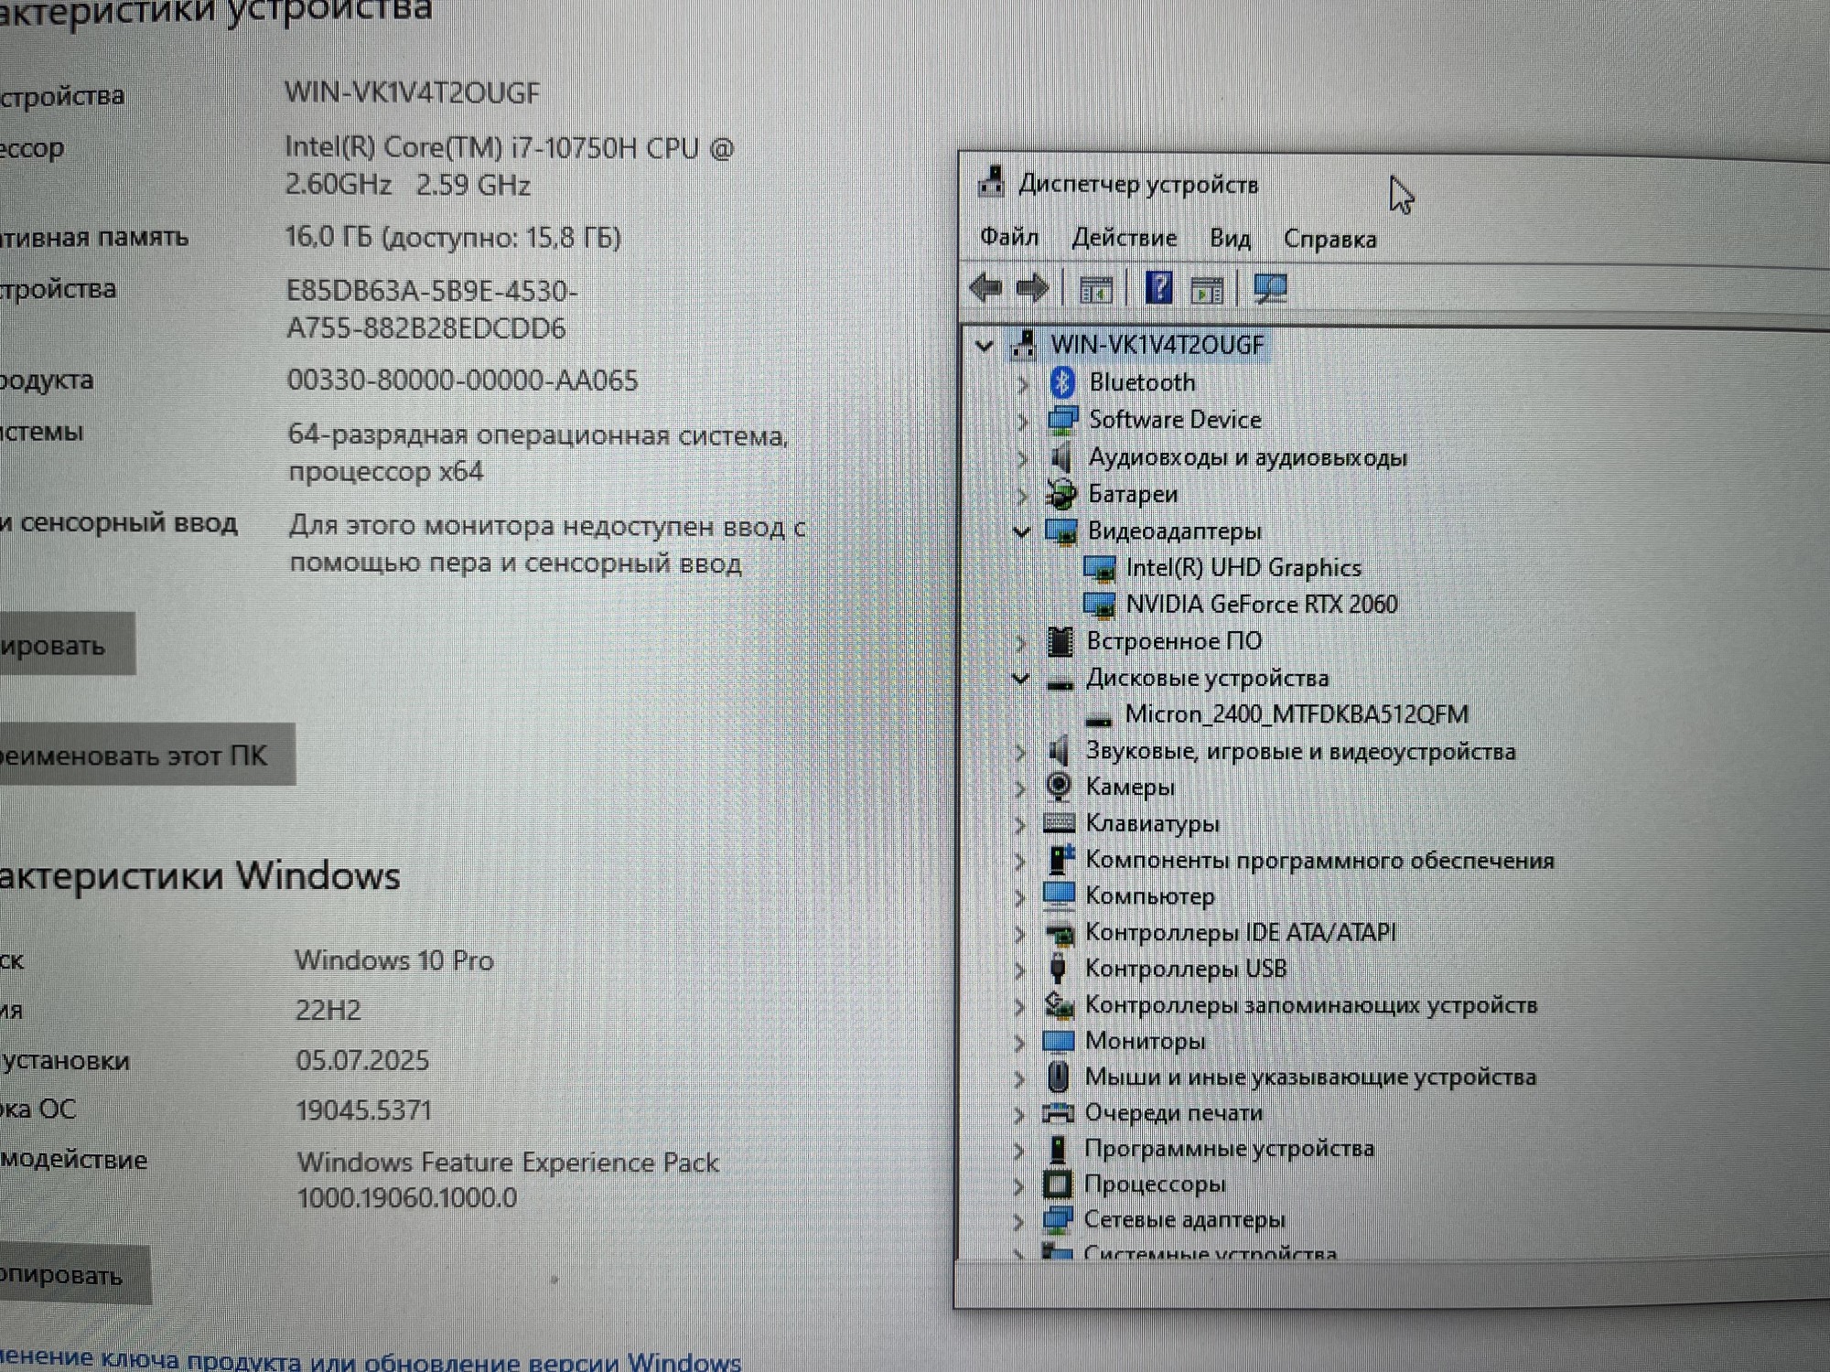
Task: Select root node WIN-VK1V4T2OUGF in tree
Action: pos(1157,345)
